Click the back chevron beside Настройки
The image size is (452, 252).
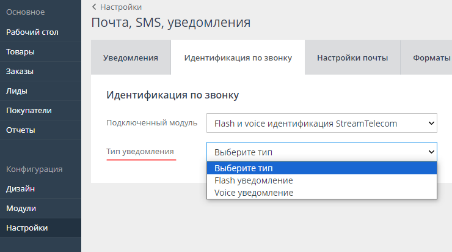[93, 7]
